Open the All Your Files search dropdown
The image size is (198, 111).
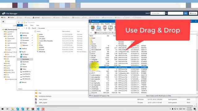157,13
